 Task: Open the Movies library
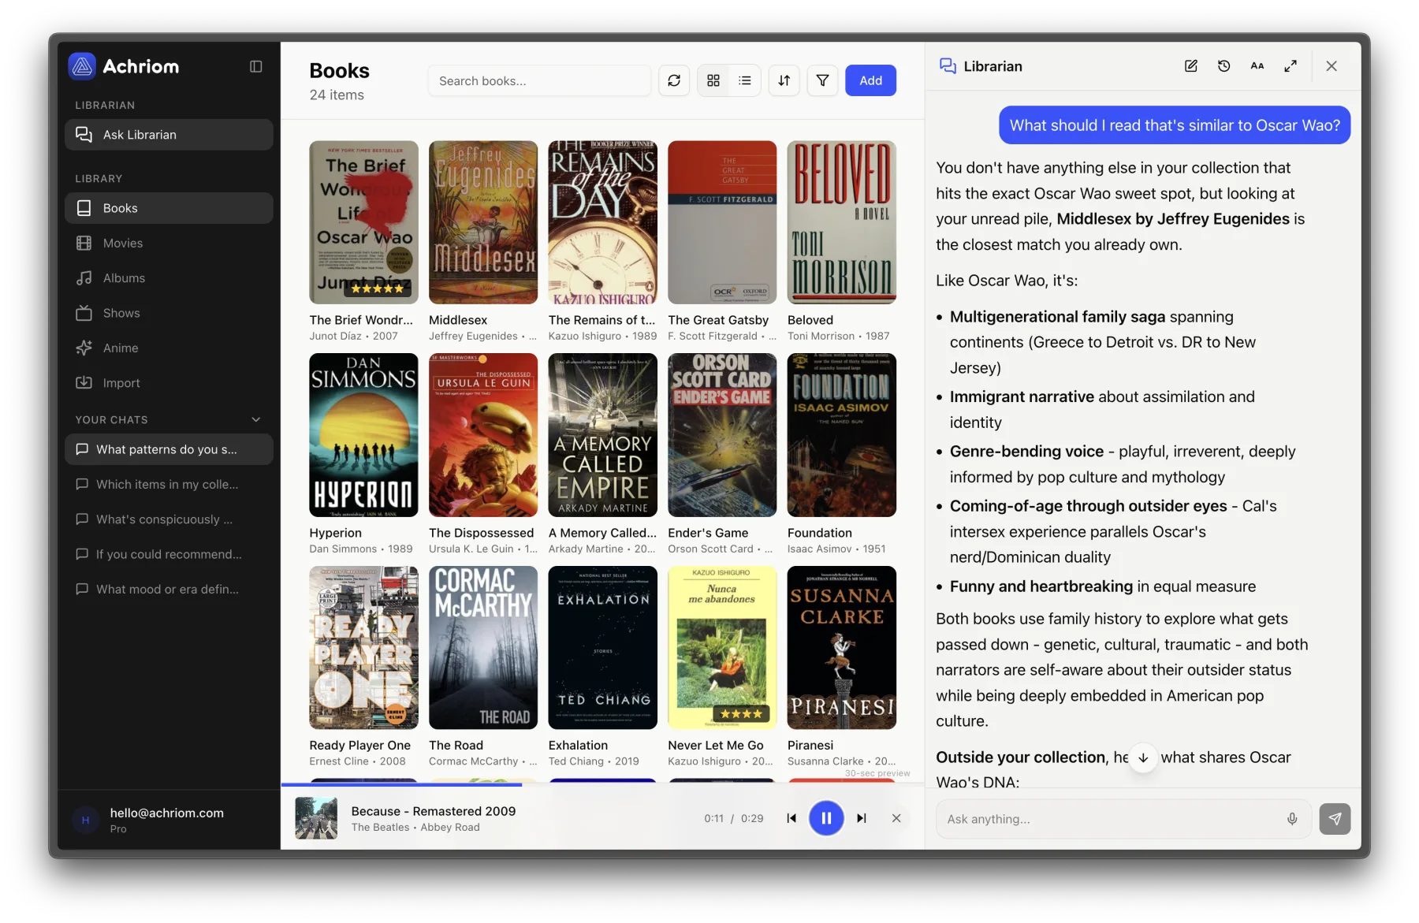coord(169,243)
